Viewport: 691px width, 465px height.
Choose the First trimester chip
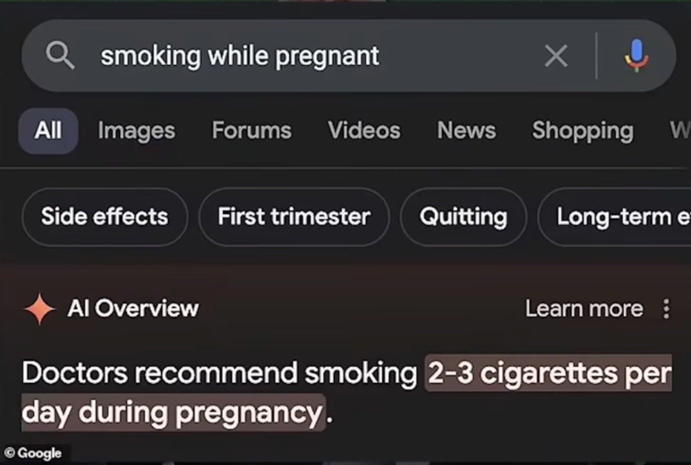pos(294,217)
